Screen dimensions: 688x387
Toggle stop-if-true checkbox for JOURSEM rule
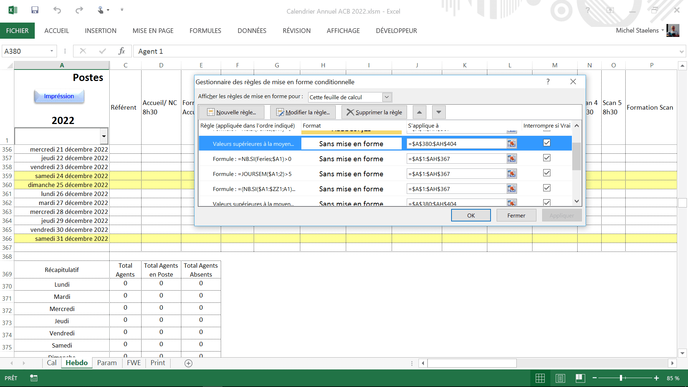click(x=546, y=173)
